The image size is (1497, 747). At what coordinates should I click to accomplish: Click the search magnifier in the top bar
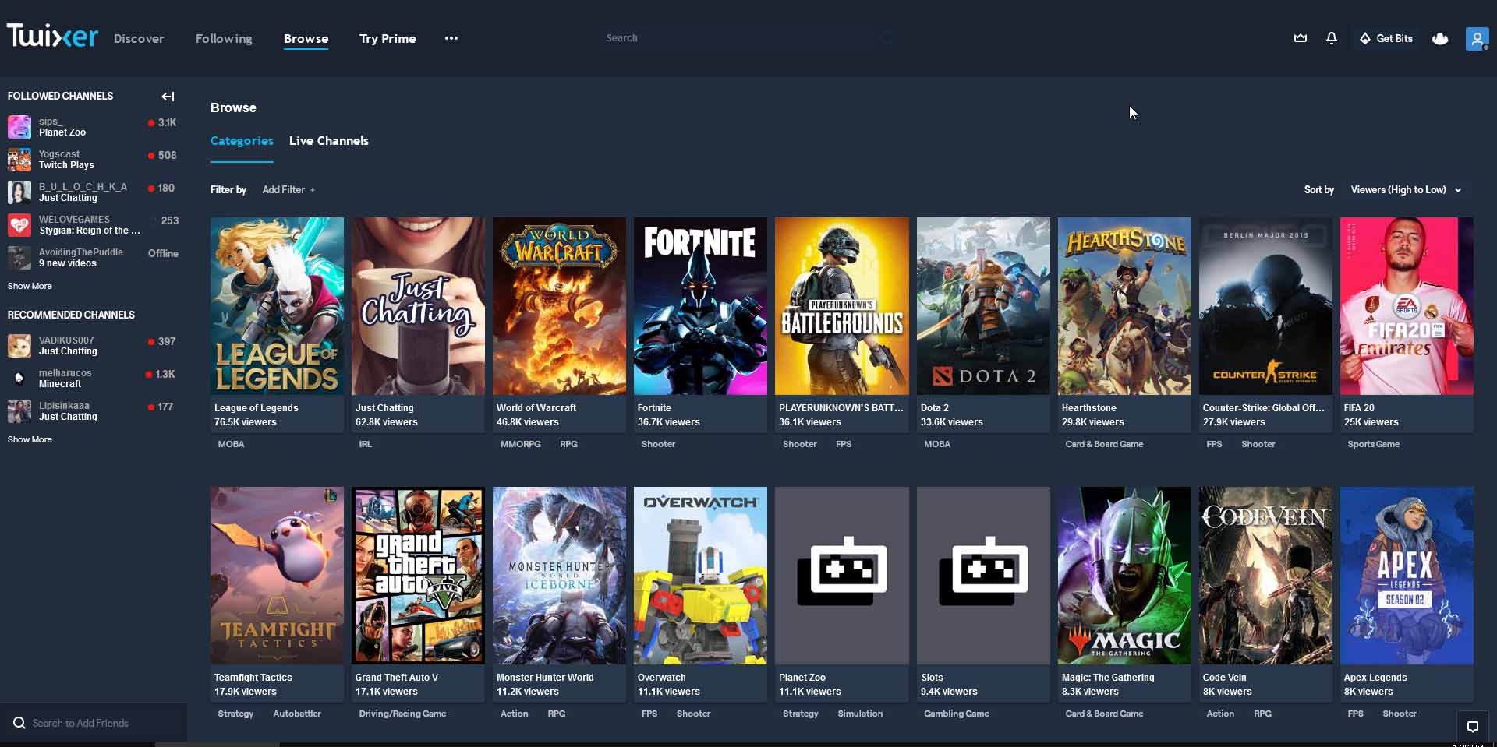click(887, 38)
